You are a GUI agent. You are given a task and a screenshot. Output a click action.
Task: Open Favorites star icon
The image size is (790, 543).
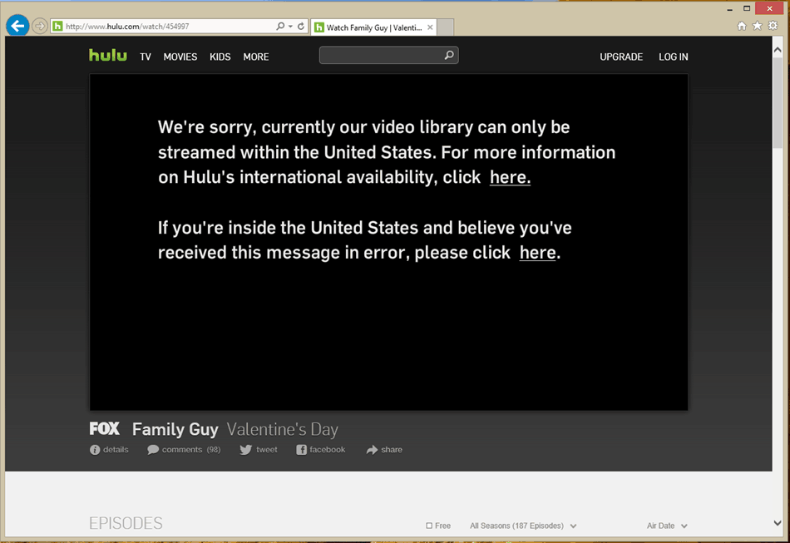tap(758, 26)
